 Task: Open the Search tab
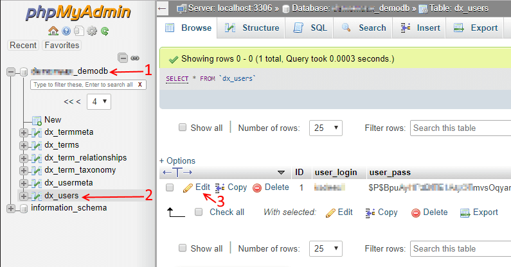[x=363, y=28]
